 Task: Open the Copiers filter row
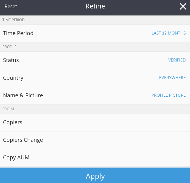coord(95,122)
